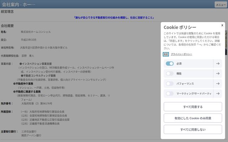Click the 所属団体 label

click(7, 111)
